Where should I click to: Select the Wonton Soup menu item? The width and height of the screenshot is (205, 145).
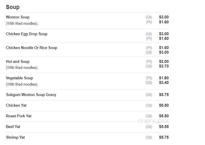[18, 17]
